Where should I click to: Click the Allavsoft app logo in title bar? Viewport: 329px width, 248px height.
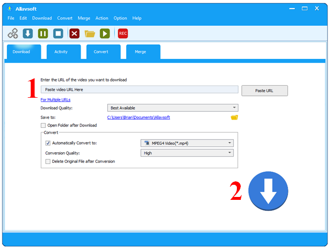(x=10, y=9)
